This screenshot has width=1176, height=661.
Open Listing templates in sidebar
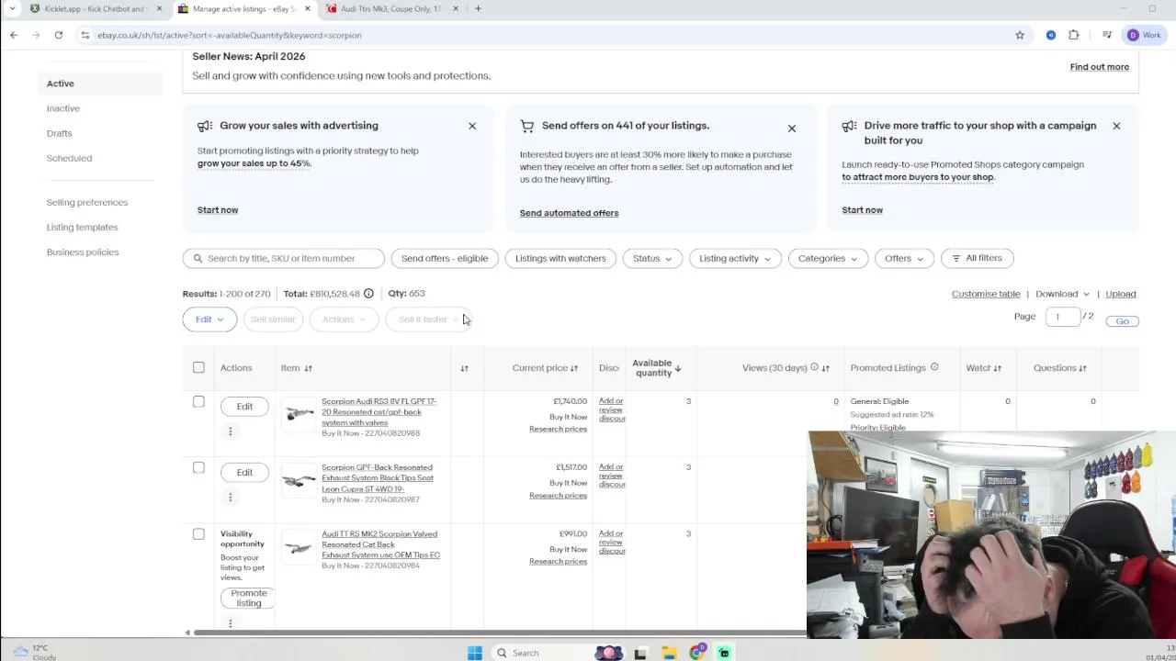82,227
